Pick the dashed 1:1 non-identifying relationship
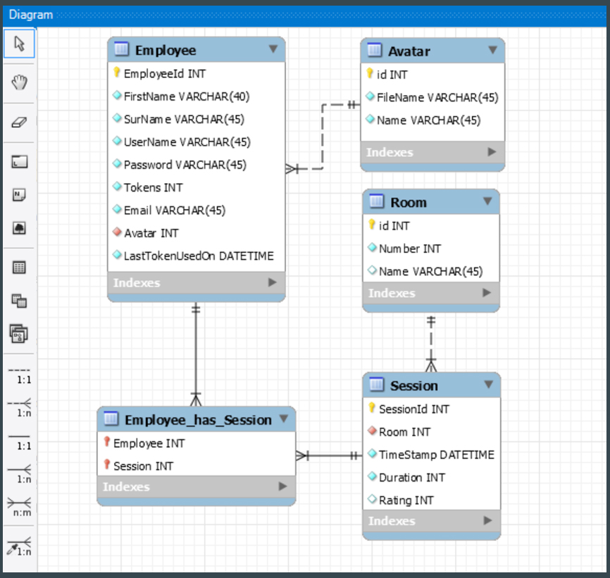 tap(20, 376)
